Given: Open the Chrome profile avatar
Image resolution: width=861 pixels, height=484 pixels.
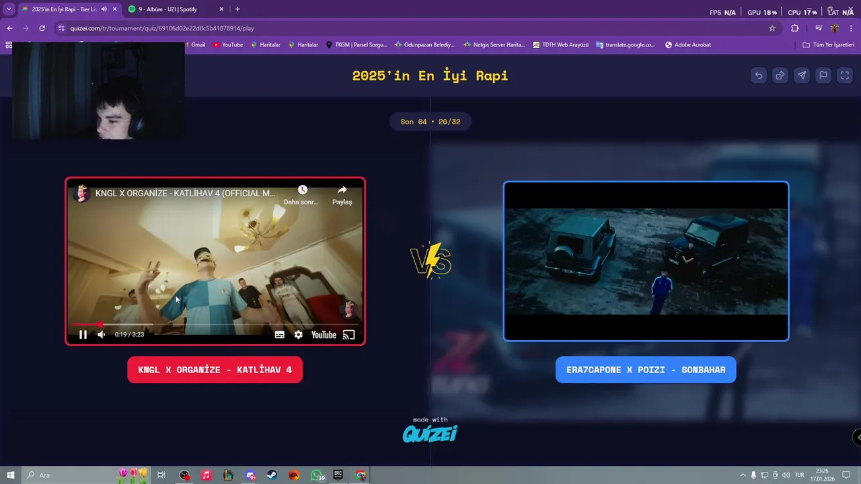Looking at the screenshot, I should 835,28.
